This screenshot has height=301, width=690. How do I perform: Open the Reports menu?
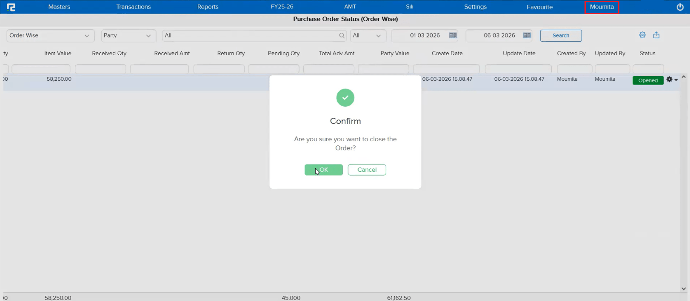point(208,7)
